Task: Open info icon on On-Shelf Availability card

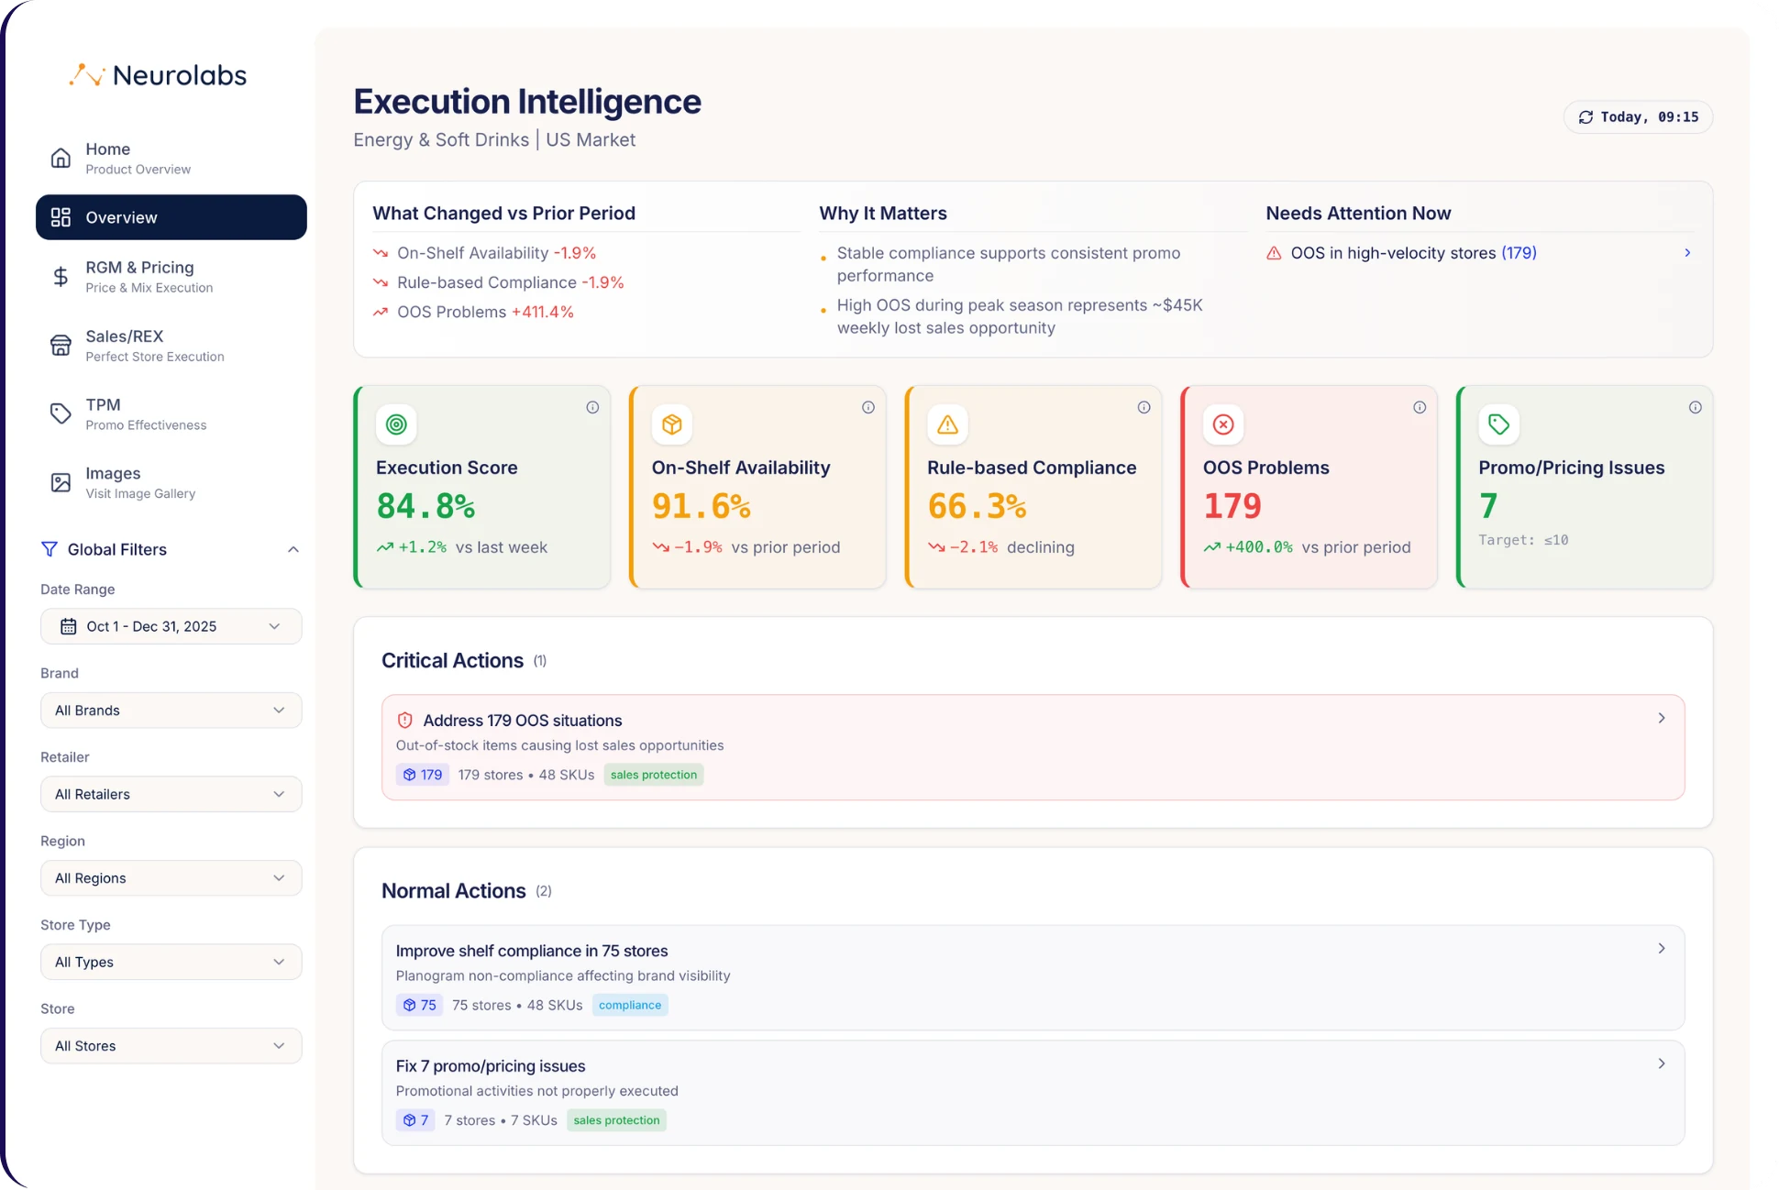Action: [x=868, y=407]
